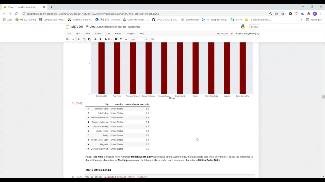The image size is (325, 182).
Task: Open the Apps bookmark
Action: coord(8,20)
